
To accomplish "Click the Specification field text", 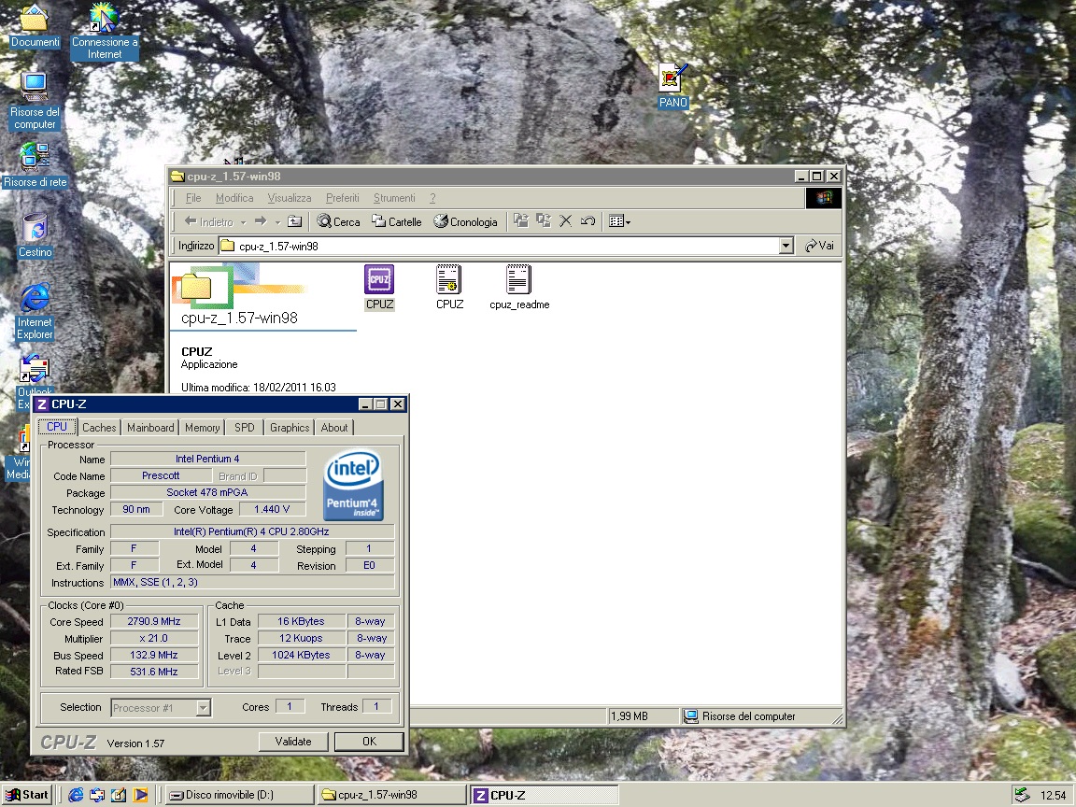I will tap(251, 531).
